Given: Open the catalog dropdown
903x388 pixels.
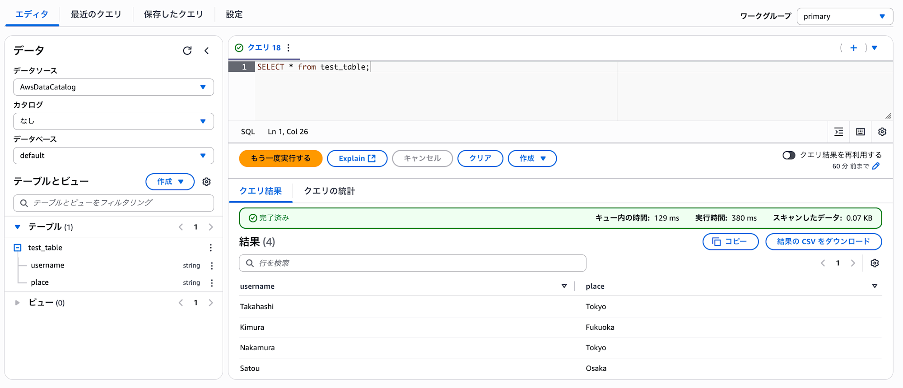Looking at the screenshot, I should point(113,121).
